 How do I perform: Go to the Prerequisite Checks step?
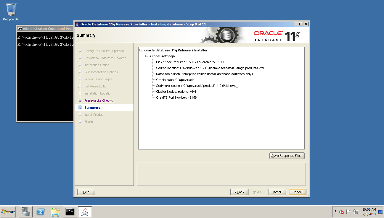coord(99,100)
